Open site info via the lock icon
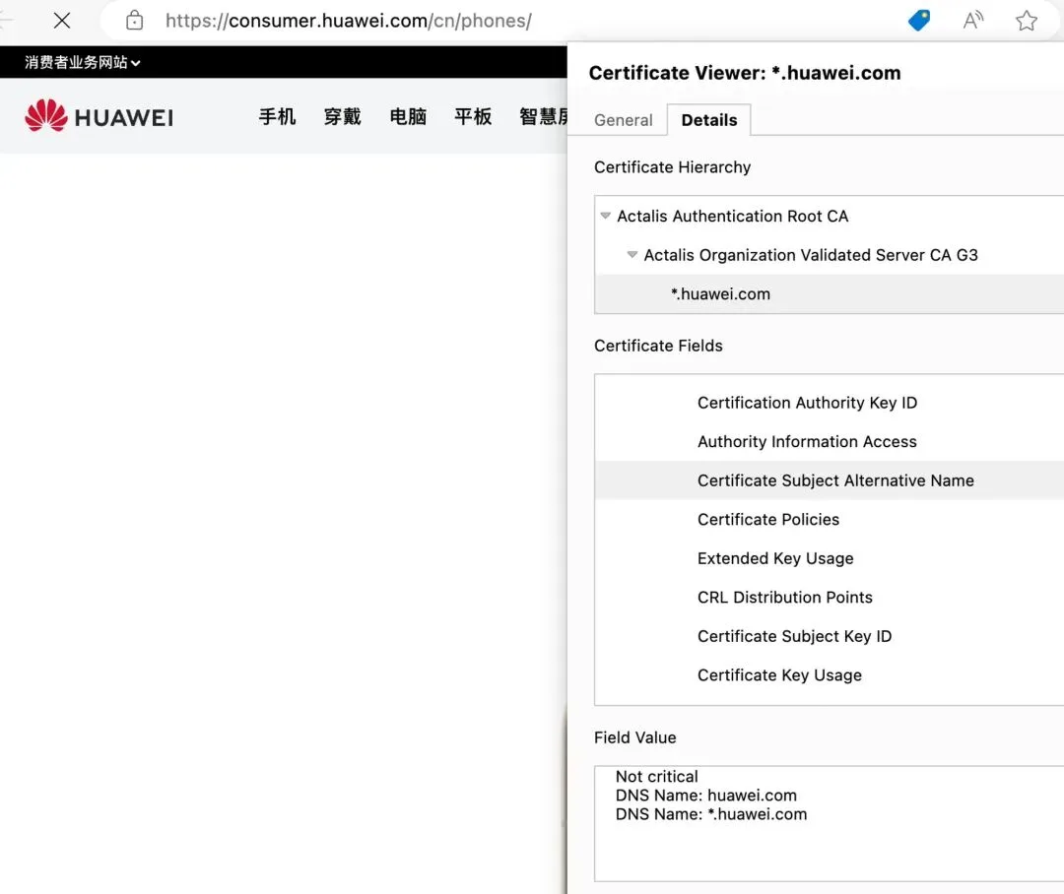This screenshot has width=1064, height=894. click(x=134, y=21)
